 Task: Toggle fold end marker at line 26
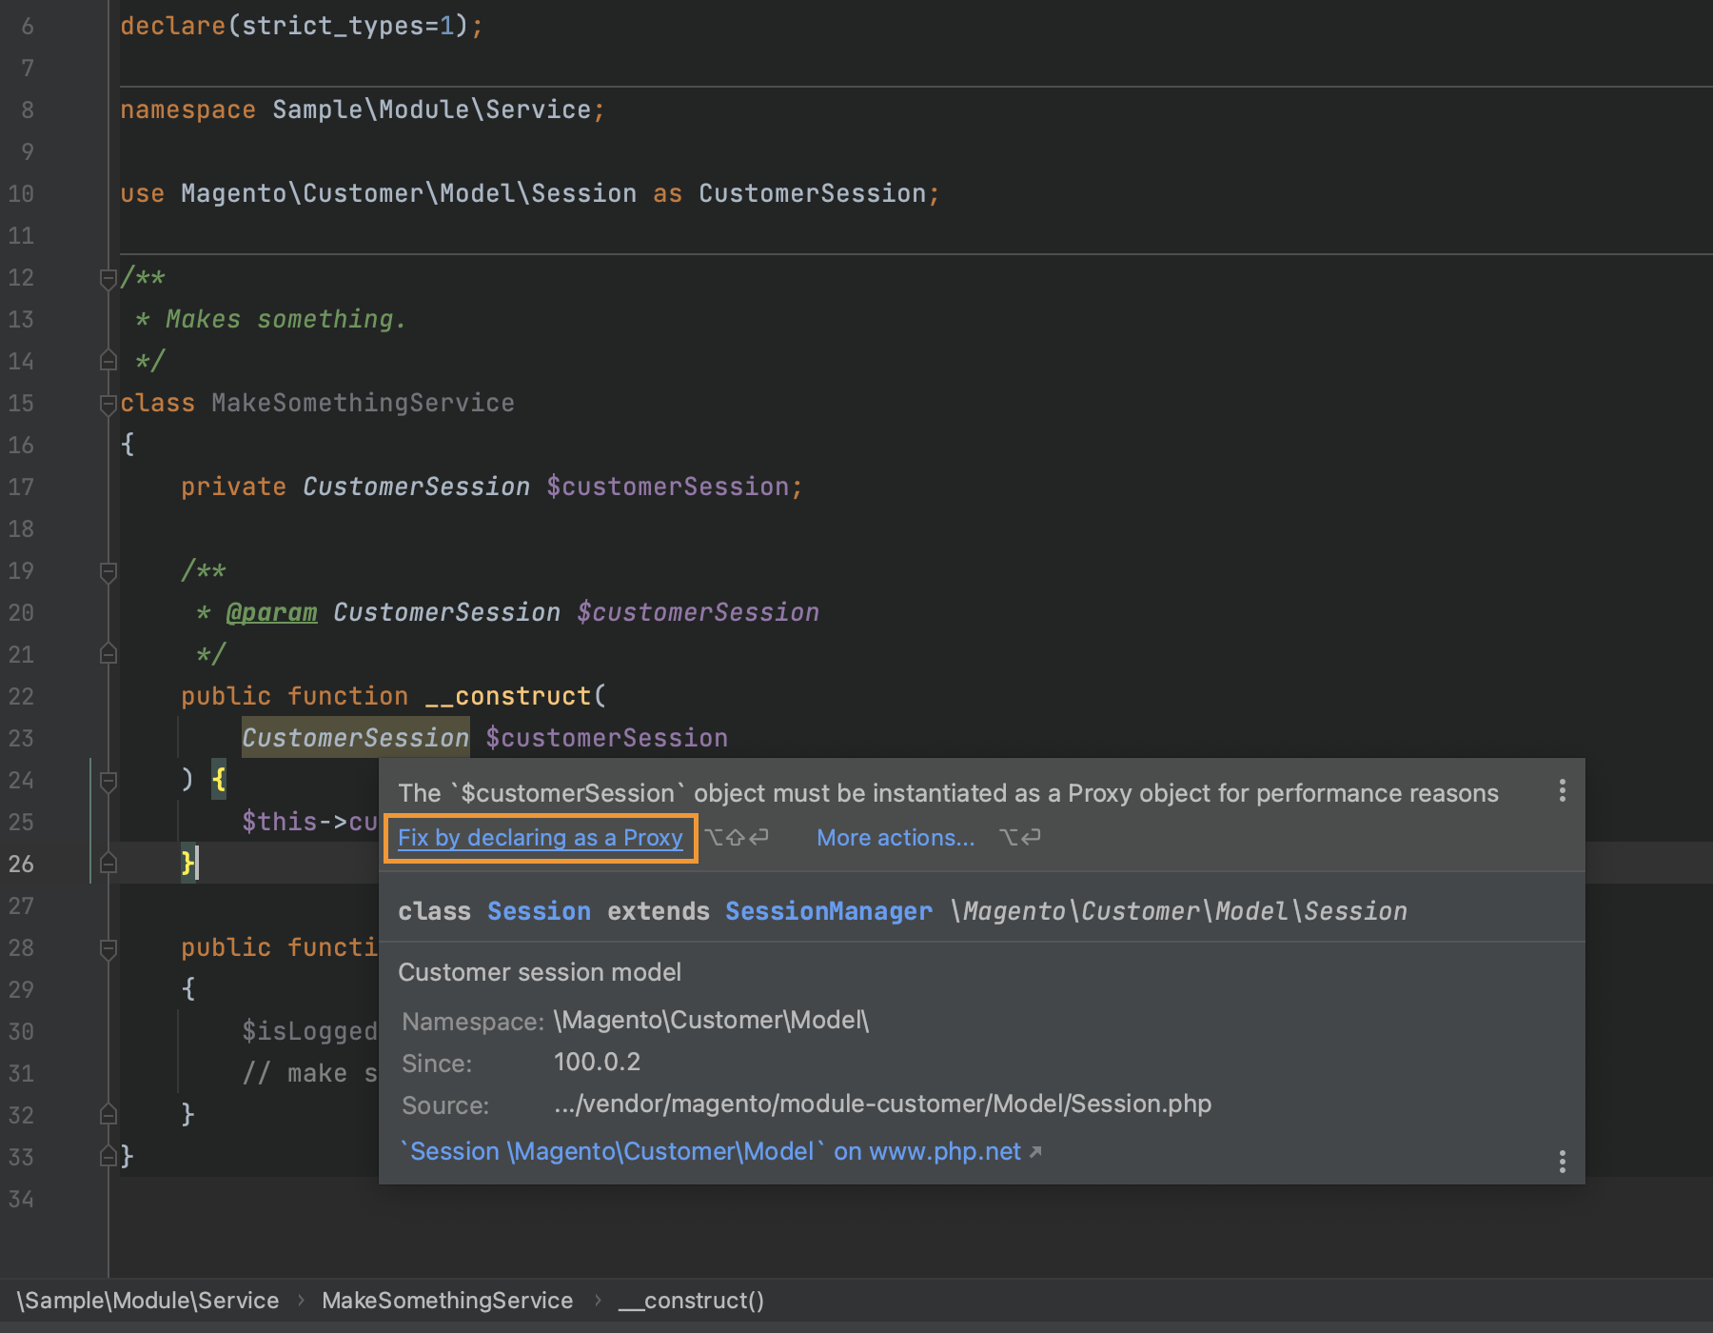click(108, 864)
